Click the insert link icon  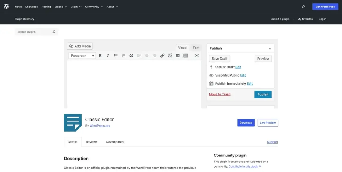(x=162, y=56)
